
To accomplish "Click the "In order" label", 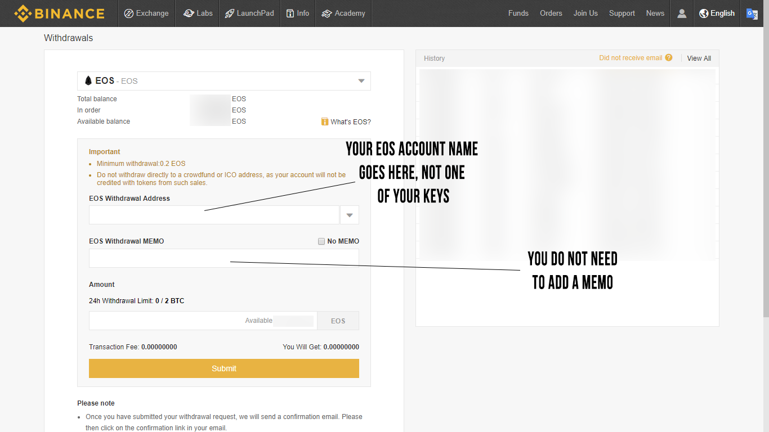I will click(89, 110).
